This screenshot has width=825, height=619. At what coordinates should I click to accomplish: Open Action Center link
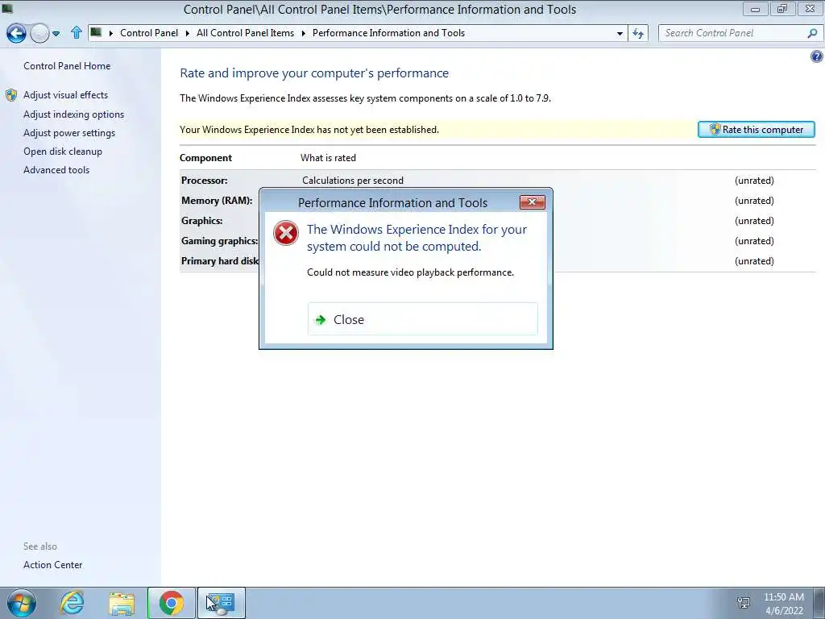52,564
